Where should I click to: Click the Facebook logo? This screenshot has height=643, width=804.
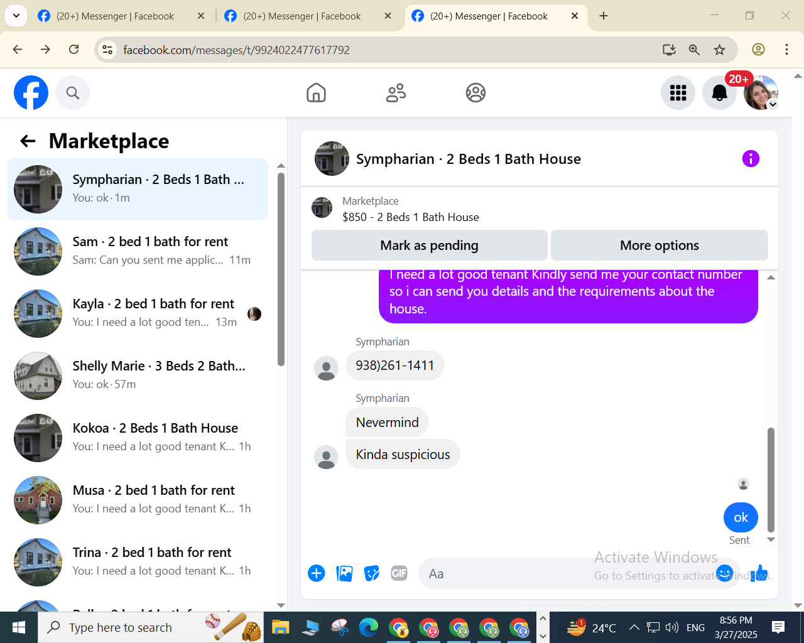[x=31, y=93]
